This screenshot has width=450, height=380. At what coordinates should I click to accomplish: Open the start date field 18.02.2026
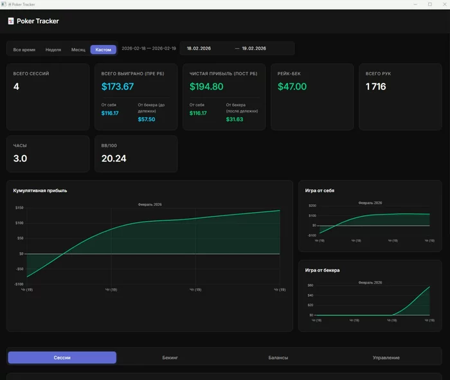coord(199,48)
